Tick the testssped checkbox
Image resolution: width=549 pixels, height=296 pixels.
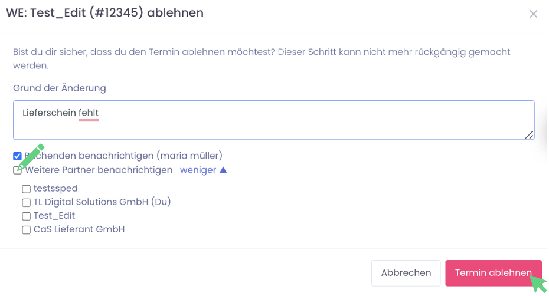[x=26, y=189]
